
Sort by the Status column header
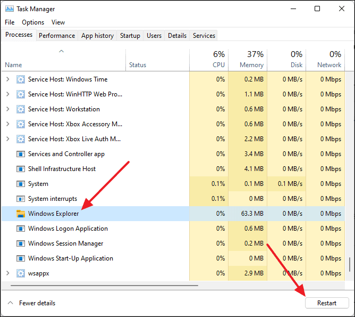click(x=157, y=60)
